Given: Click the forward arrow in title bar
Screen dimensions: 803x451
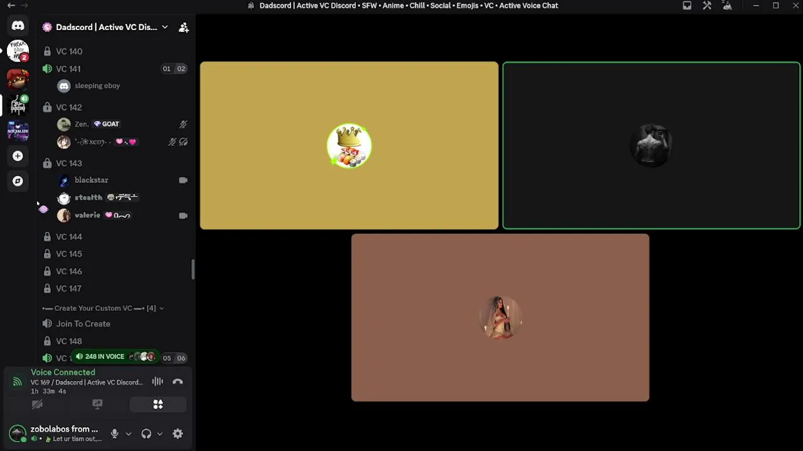Looking at the screenshot, I should tap(24, 6).
